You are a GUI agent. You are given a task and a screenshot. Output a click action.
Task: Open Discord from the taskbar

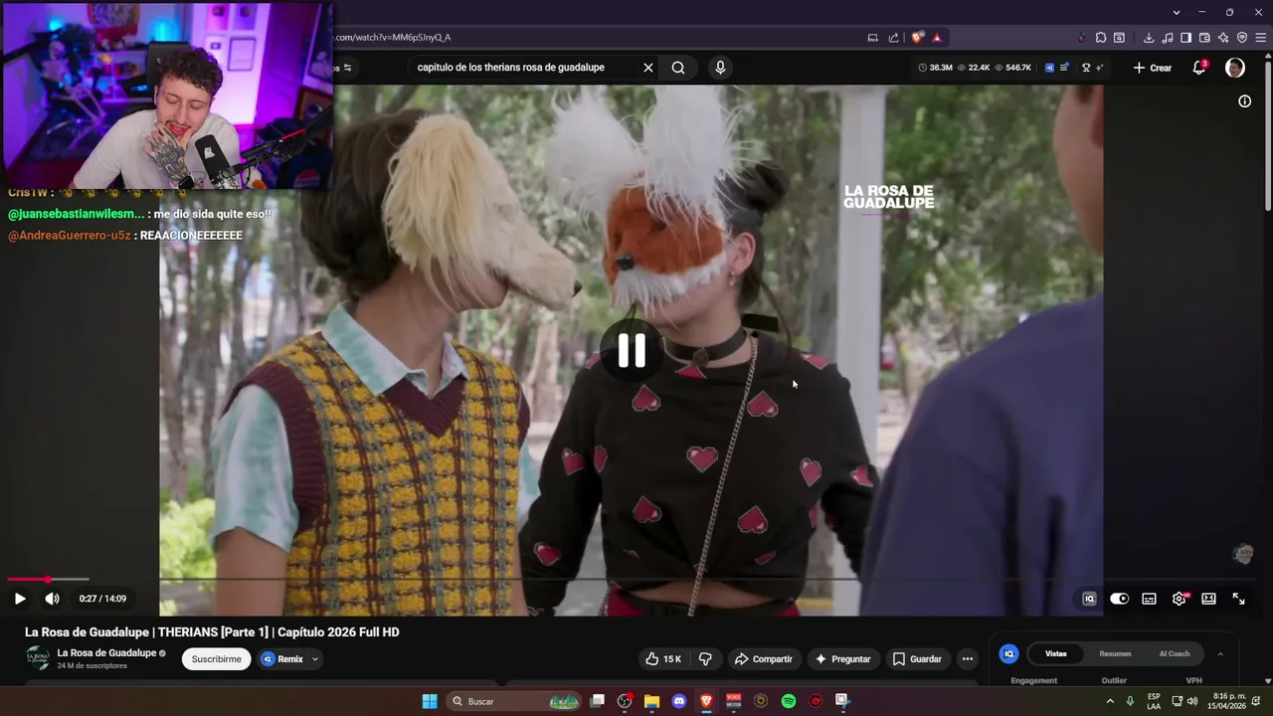click(679, 701)
